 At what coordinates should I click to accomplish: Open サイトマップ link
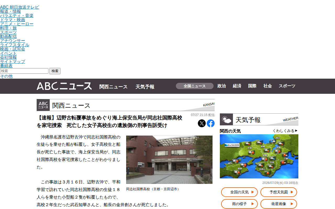tap(13, 61)
